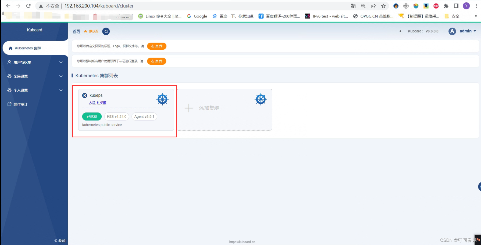
Task: Click the not-secure warning triangle icon
Action: pyautogui.click(x=41, y=6)
